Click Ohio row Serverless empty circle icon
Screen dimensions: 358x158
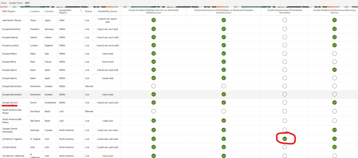(x=285, y=147)
